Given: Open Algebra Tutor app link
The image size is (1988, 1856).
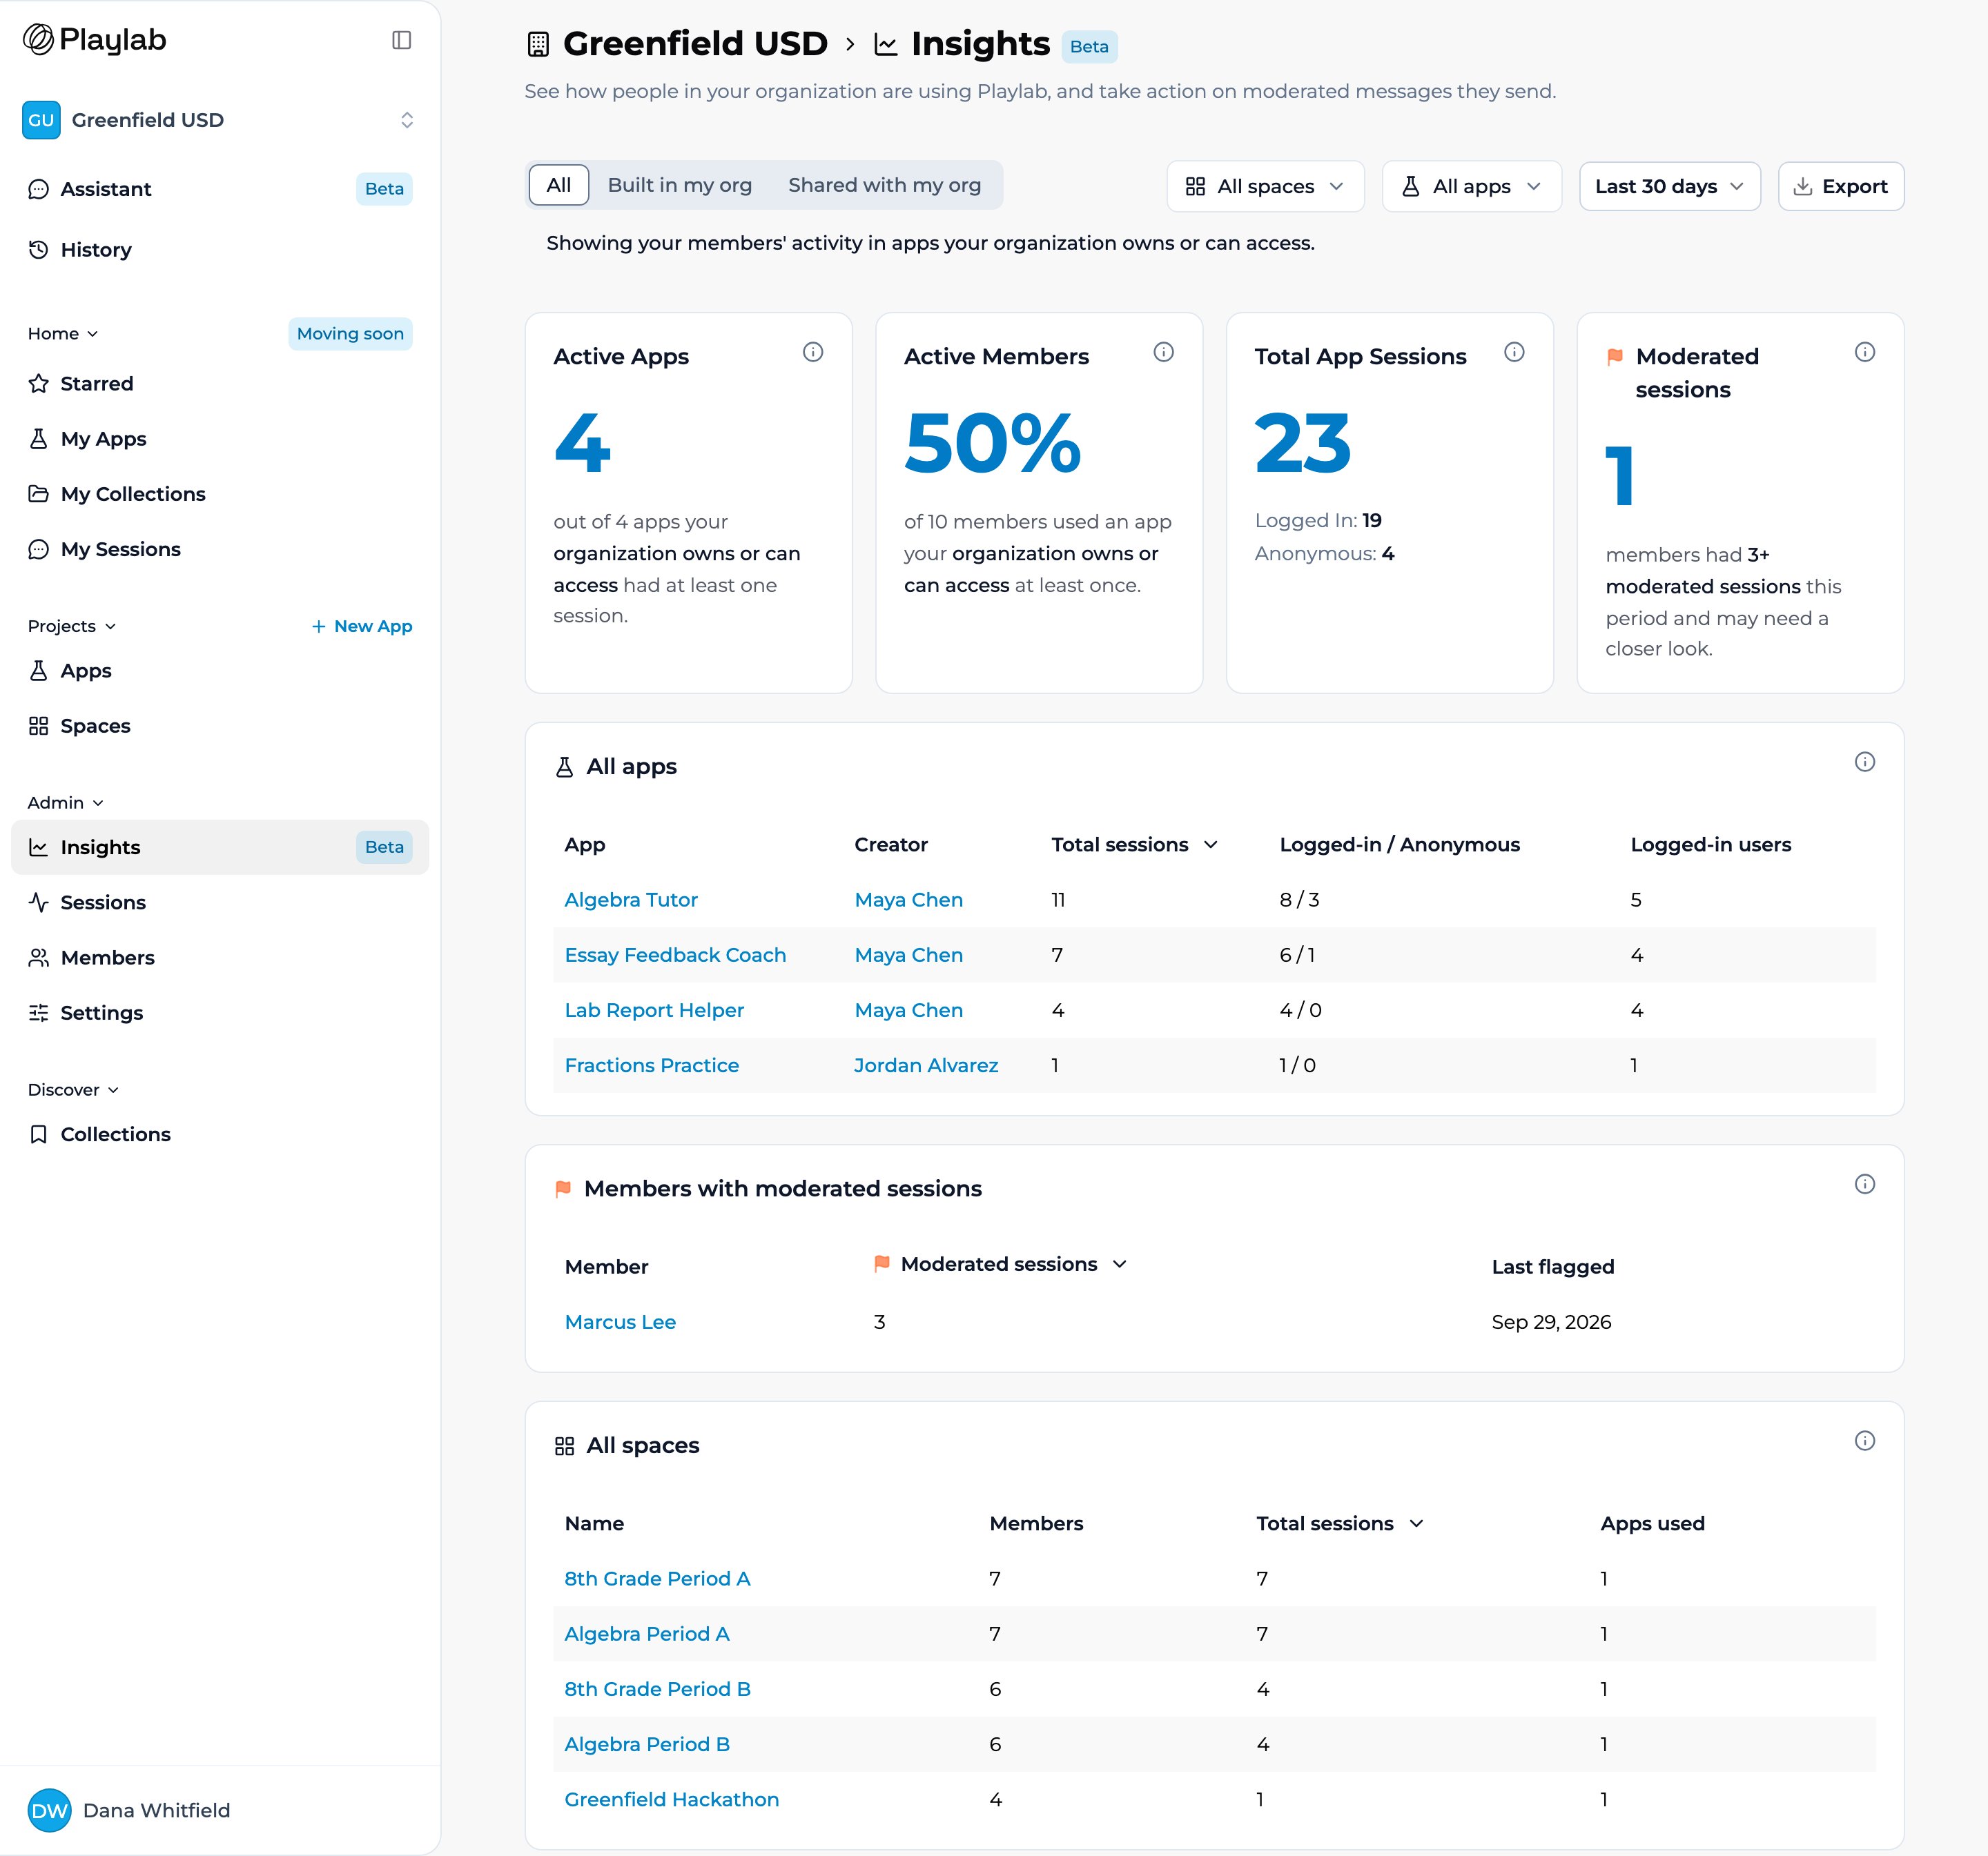Looking at the screenshot, I should [x=631, y=900].
